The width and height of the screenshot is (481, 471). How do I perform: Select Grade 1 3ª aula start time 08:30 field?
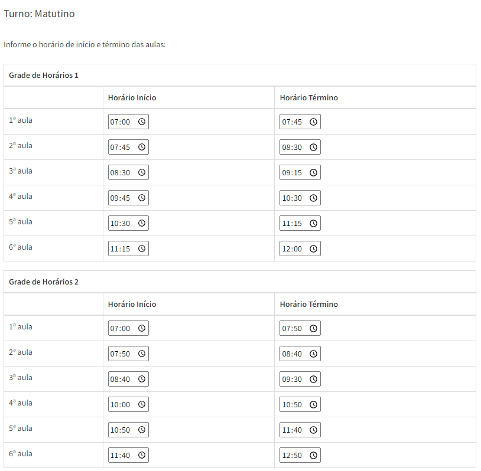point(128,172)
